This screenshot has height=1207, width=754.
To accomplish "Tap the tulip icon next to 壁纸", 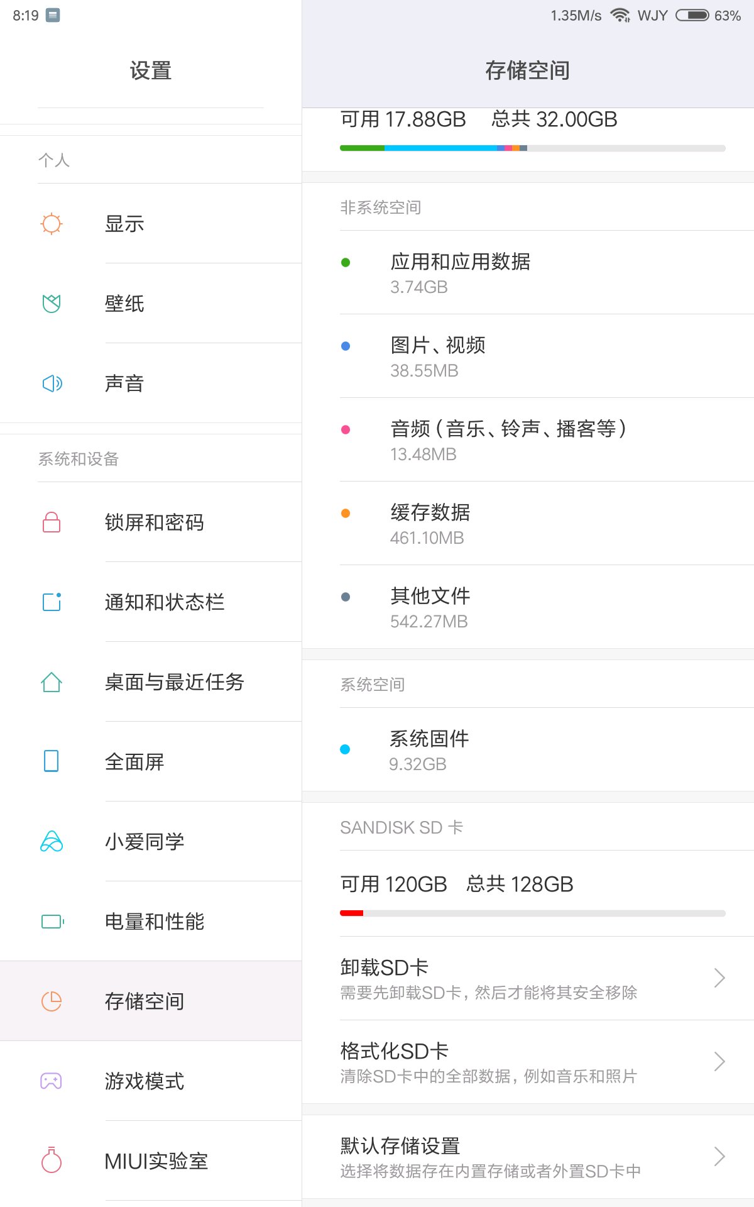I will pos(52,304).
